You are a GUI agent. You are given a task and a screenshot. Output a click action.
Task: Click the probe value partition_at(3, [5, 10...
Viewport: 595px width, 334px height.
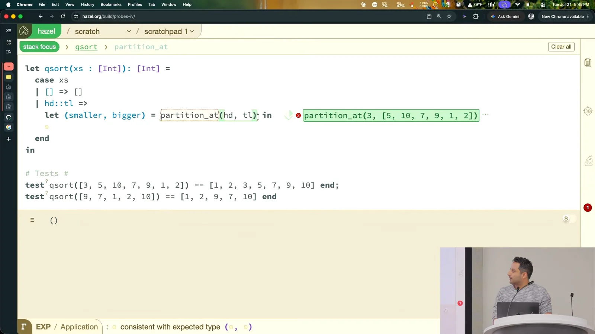coord(391,115)
